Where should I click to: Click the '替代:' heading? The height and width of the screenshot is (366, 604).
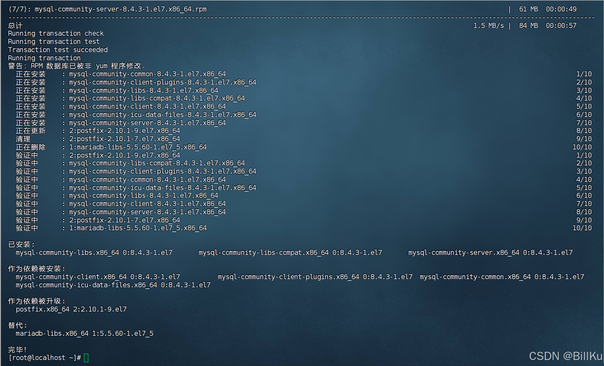tap(17, 325)
